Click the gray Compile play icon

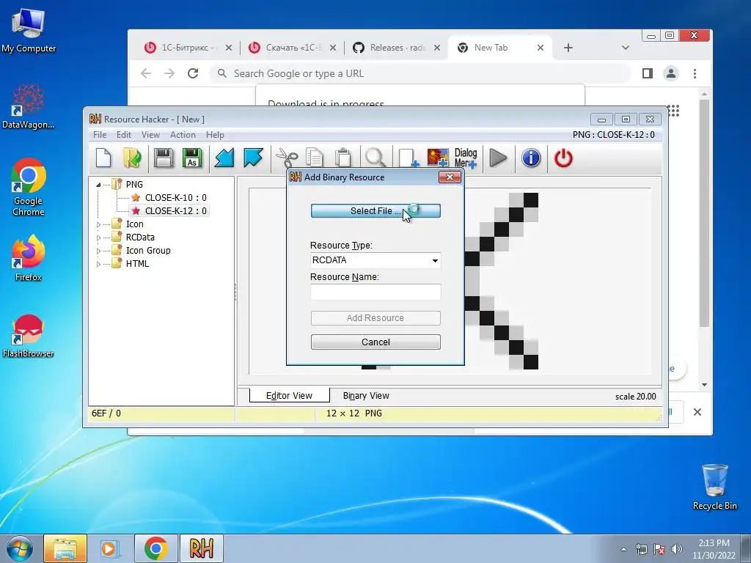tap(498, 158)
